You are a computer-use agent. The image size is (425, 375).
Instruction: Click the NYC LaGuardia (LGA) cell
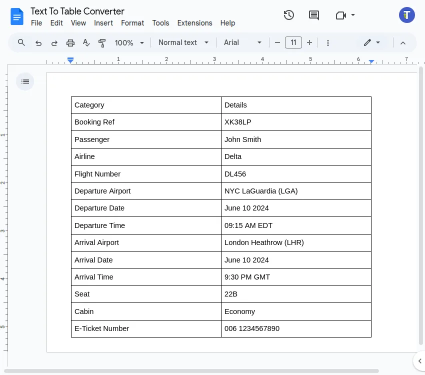click(296, 191)
